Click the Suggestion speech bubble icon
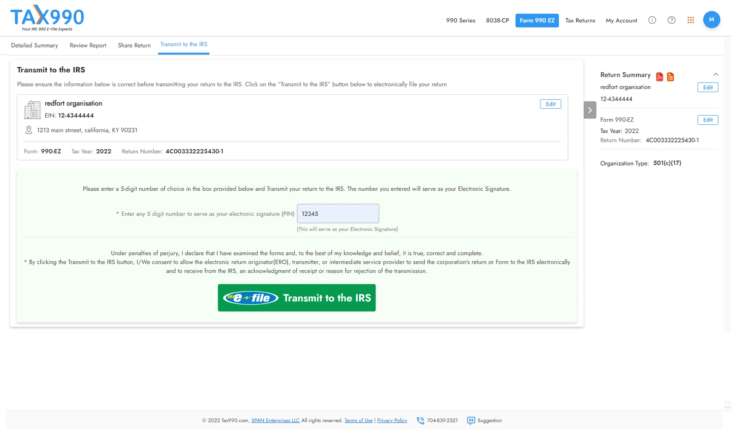This screenshot has width=731, height=430. 471,420
